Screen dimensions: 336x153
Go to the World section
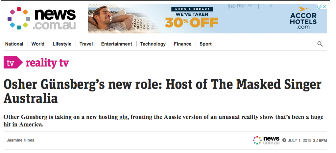(x=38, y=44)
